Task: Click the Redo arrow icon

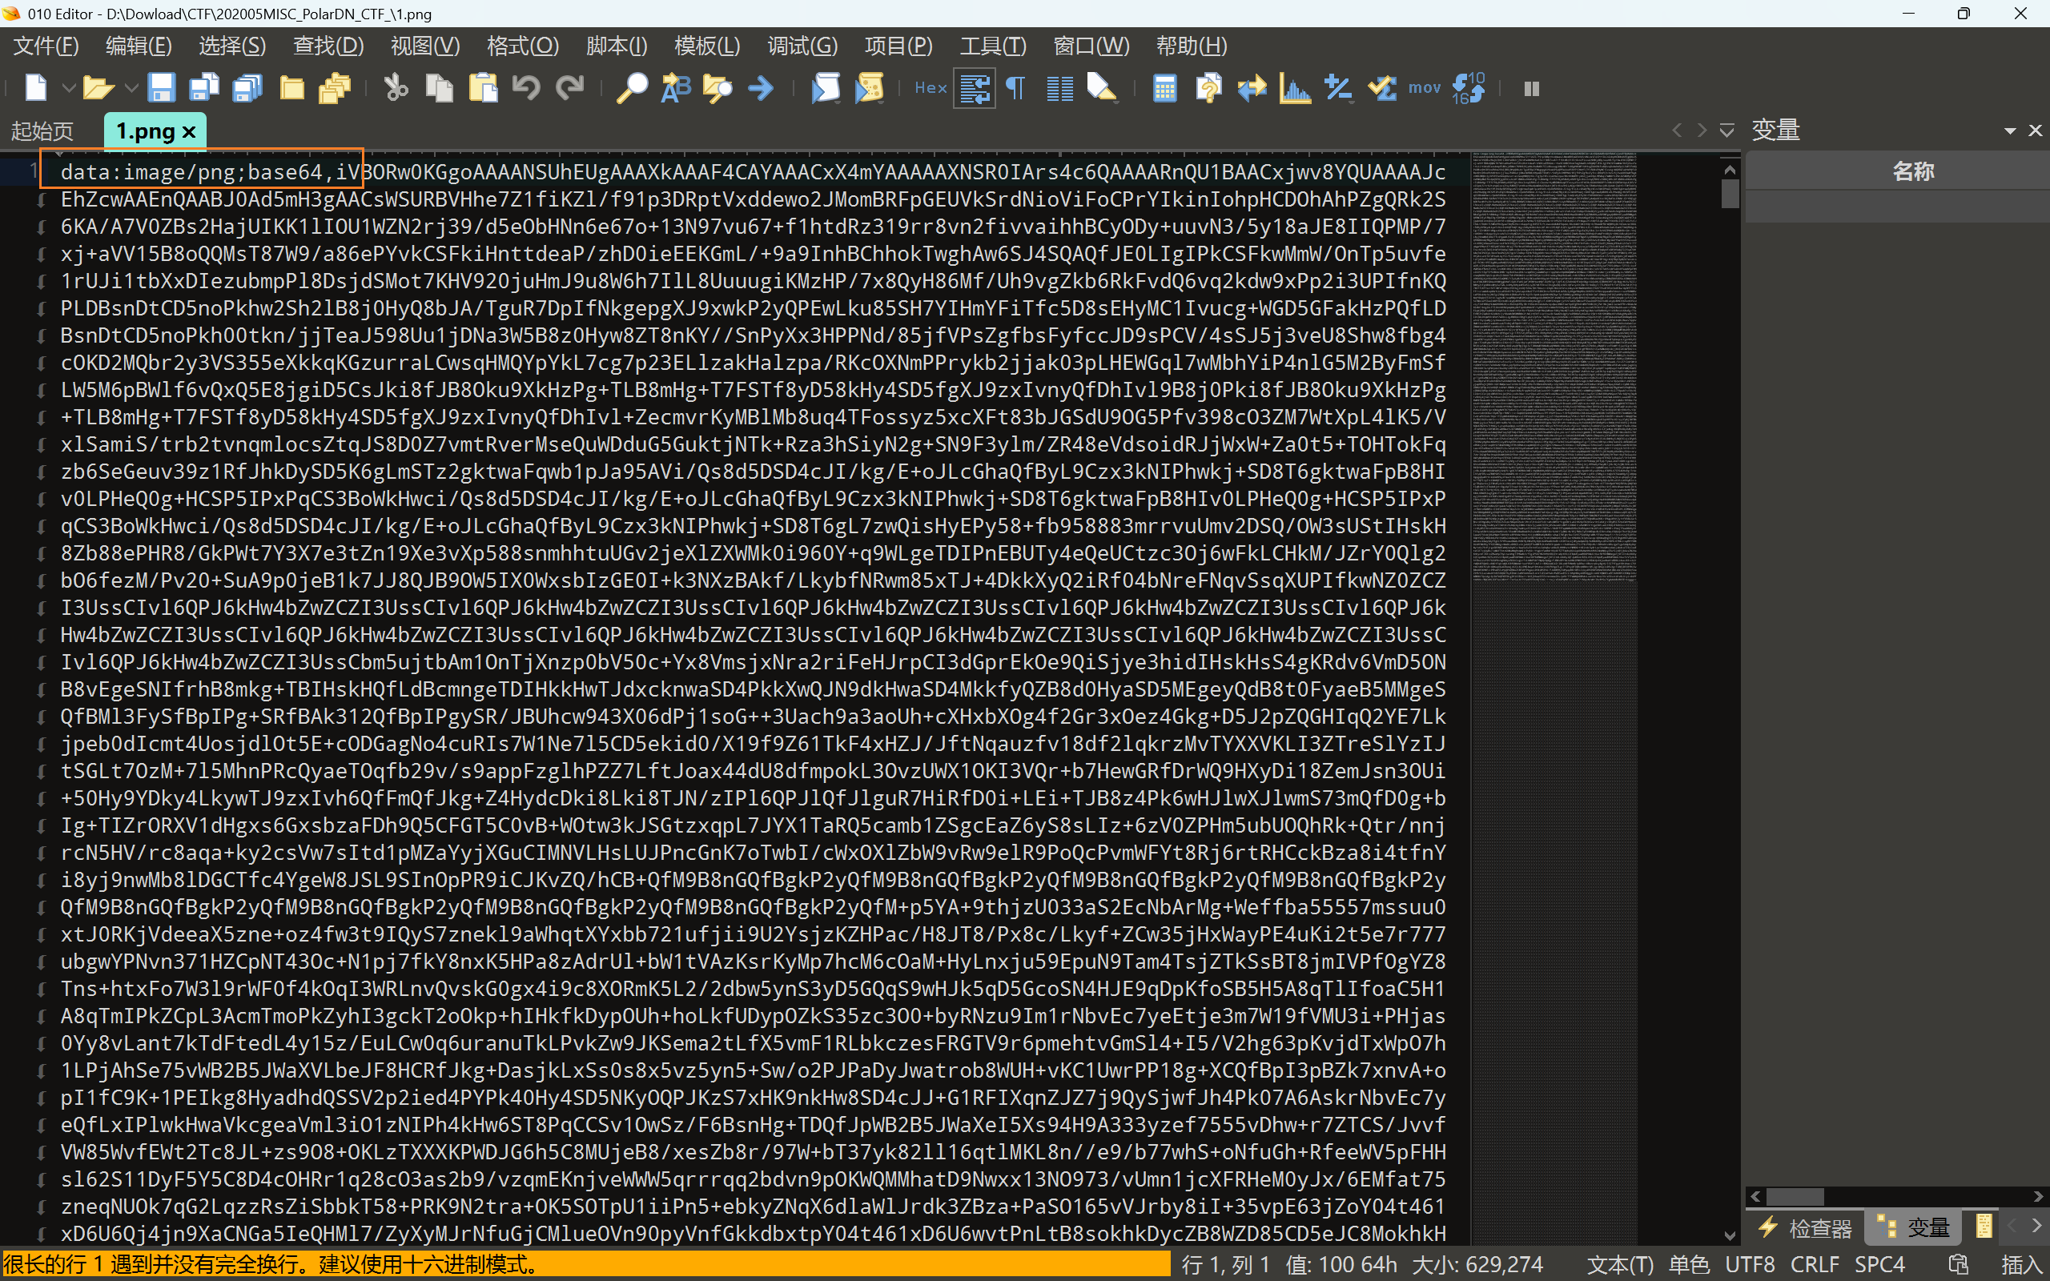Action: click(x=570, y=87)
